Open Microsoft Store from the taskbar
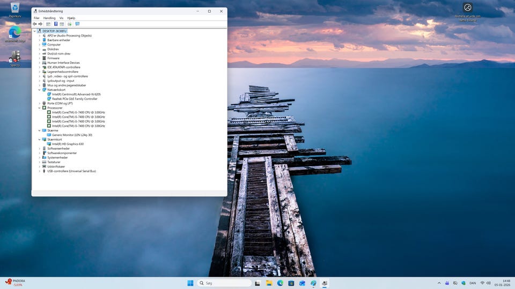515x289 pixels. pyautogui.click(x=291, y=283)
